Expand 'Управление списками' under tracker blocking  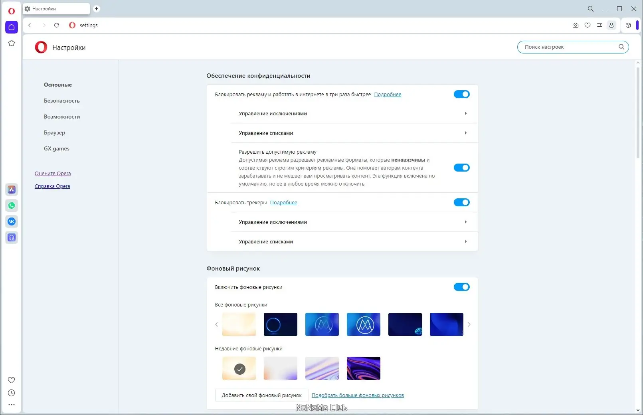(x=354, y=242)
